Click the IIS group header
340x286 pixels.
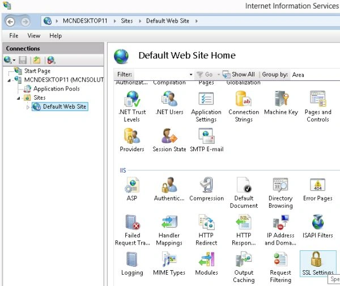(x=123, y=170)
